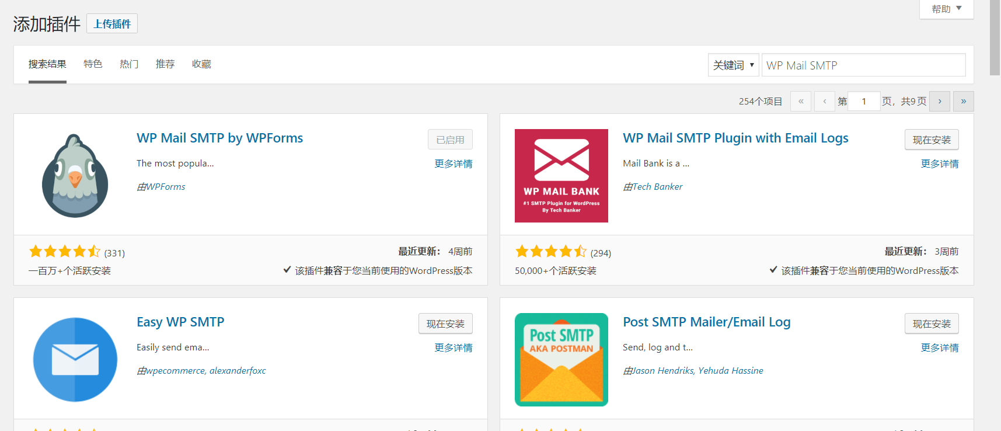Jump to the last page of results
The height and width of the screenshot is (431, 1001).
click(x=963, y=101)
